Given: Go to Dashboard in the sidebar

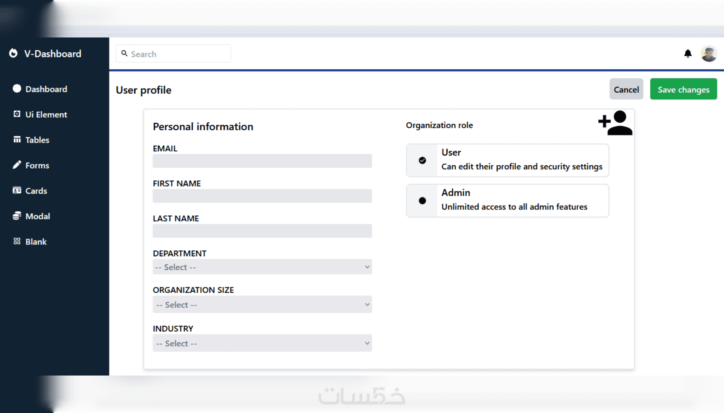Looking at the screenshot, I should pyautogui.click(x=46, y=89).
